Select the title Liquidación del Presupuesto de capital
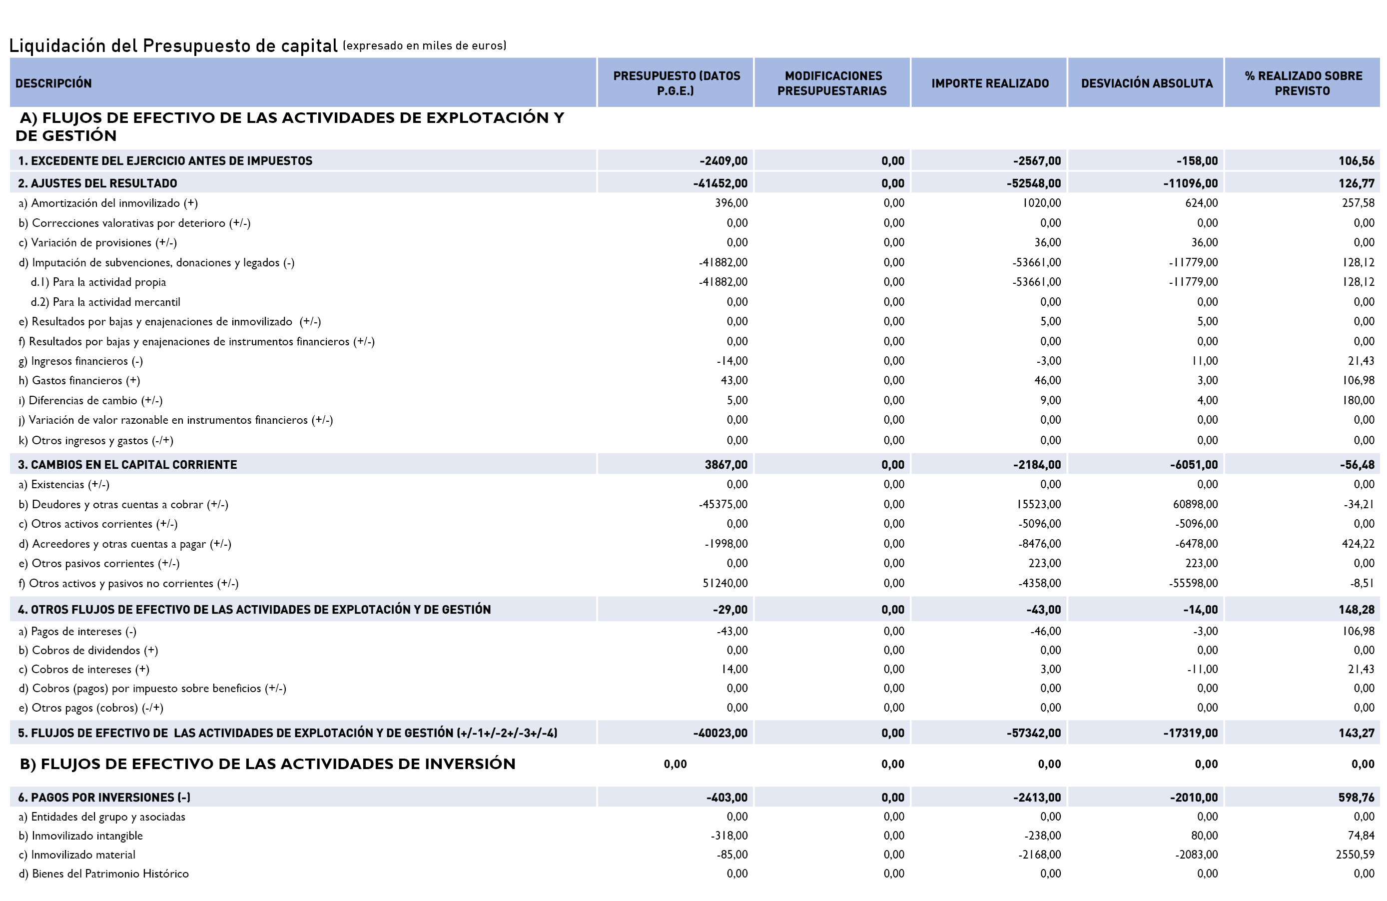 tap(173, 45)
